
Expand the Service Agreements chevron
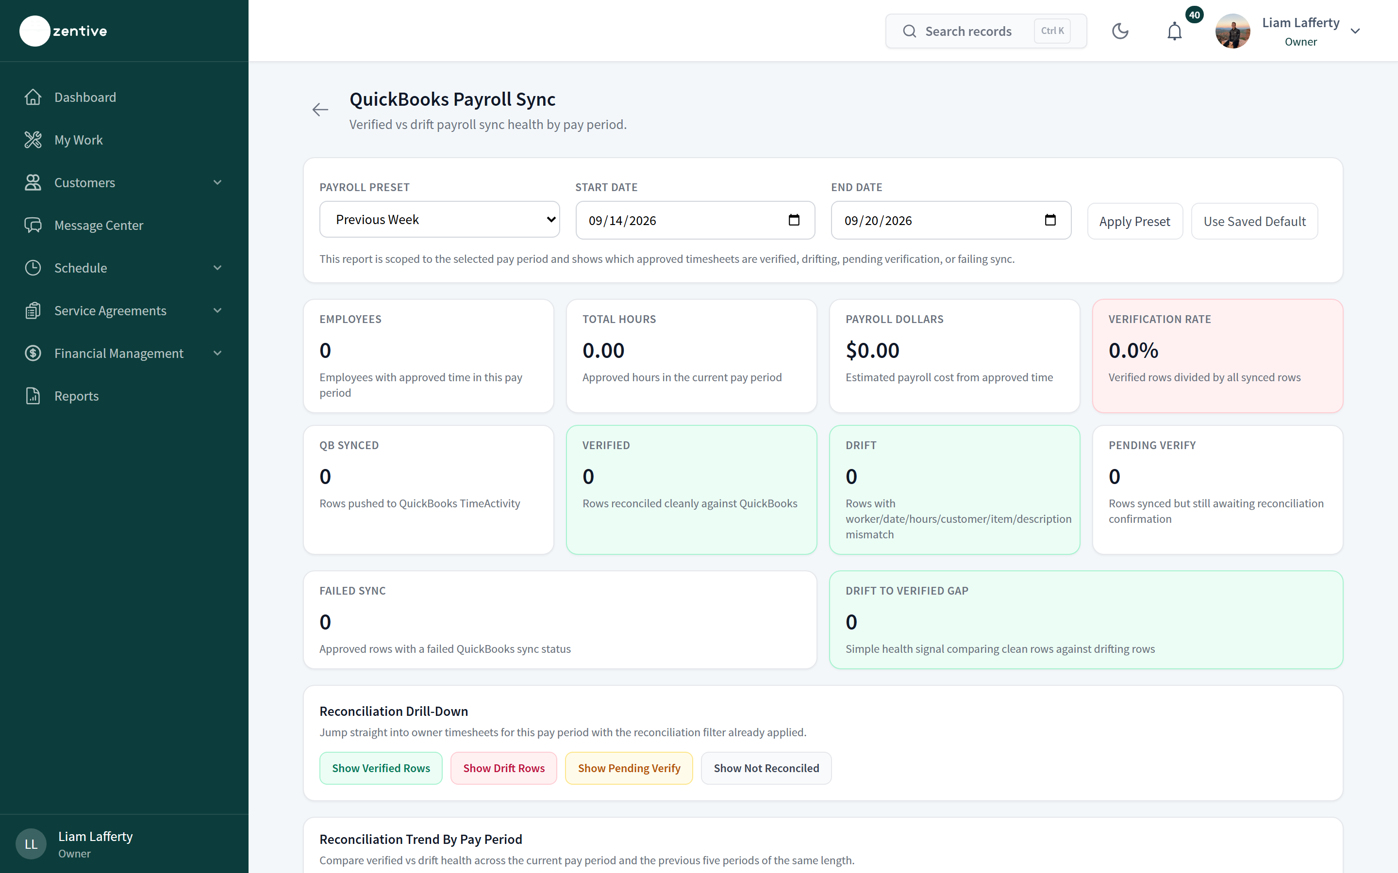(x=218, y=310)
